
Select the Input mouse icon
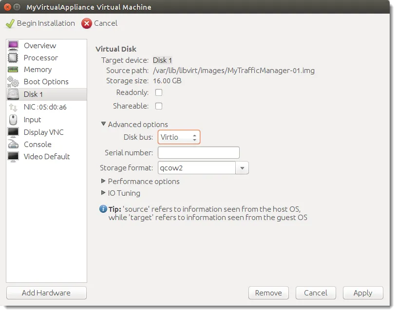tap(13, 120)
